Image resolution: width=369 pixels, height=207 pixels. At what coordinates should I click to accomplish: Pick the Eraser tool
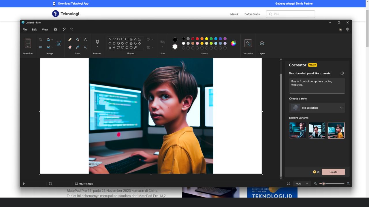click(x=70, y=47)
